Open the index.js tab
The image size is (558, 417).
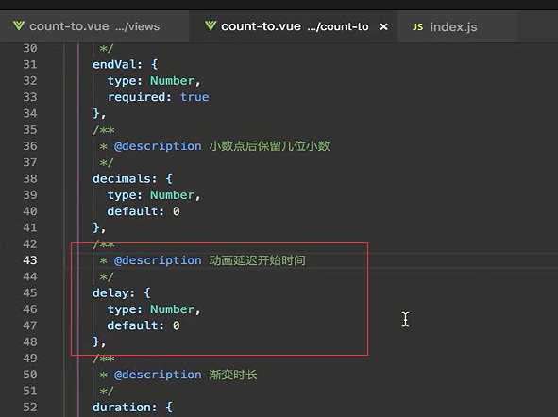click(445, 27)
